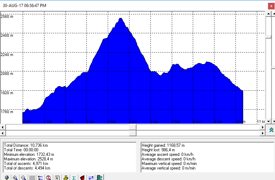Screen dimensions: 275x180
Task: Toggle the grid lines icon
Action: [32, 178]
